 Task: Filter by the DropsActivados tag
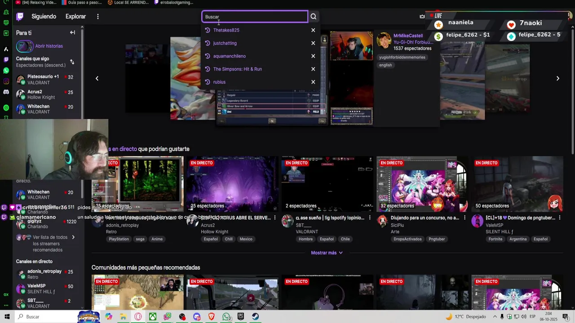click(x=407, y=239)
